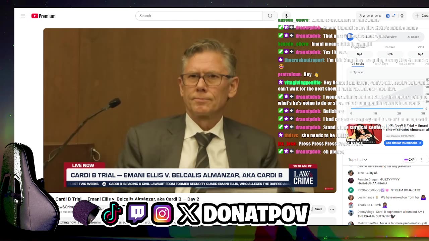Click Female Dragun's chat avatar
Image resolution: width=429 pixels, height=241 pixels.
point(351,180)
